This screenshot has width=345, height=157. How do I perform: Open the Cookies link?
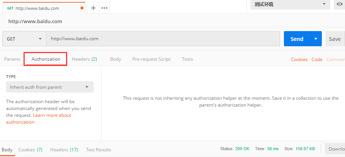299,60
